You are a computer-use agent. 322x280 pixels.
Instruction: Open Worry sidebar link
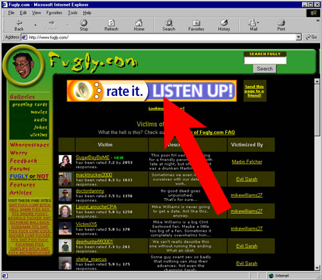(x=19, y=153)
